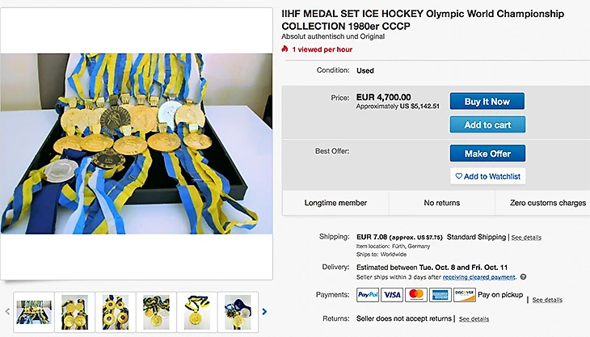Image resolution: width=590 pixels, height=337 pixels.
Task: Click the American Express card icon
Action: 440,295
